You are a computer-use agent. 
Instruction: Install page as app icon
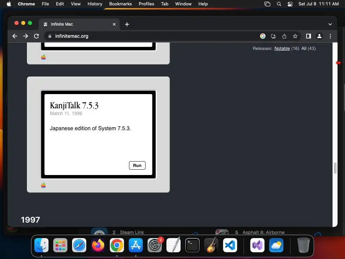pyautogui.click(x=274, y=36)
